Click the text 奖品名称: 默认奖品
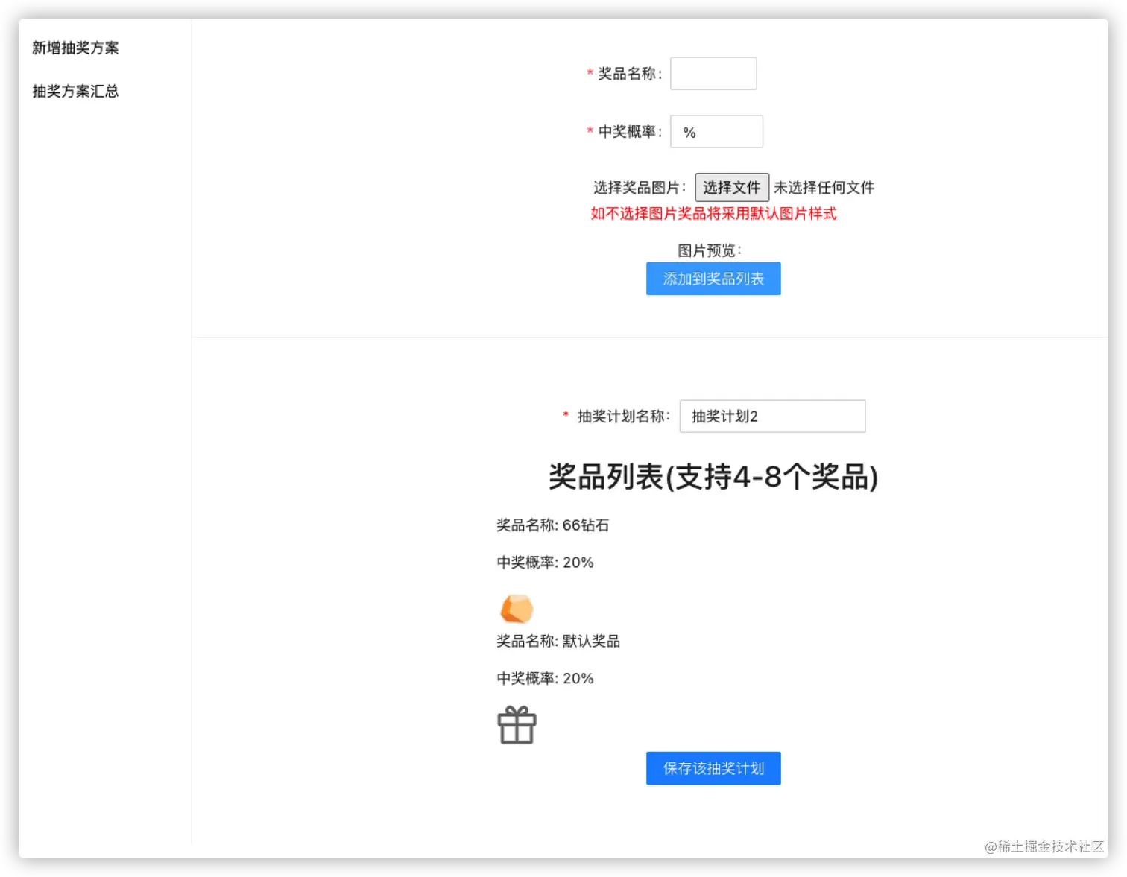The image size is (1127, 877). [558, 641]
